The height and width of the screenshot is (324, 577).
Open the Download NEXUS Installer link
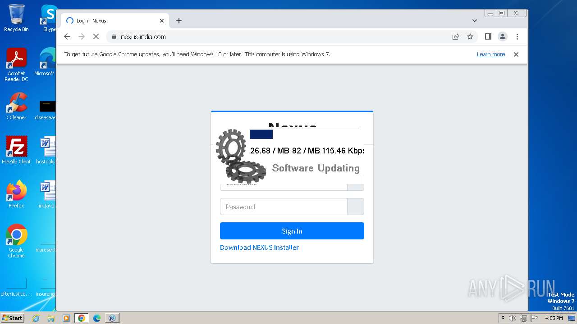click(x=259, y=247)
